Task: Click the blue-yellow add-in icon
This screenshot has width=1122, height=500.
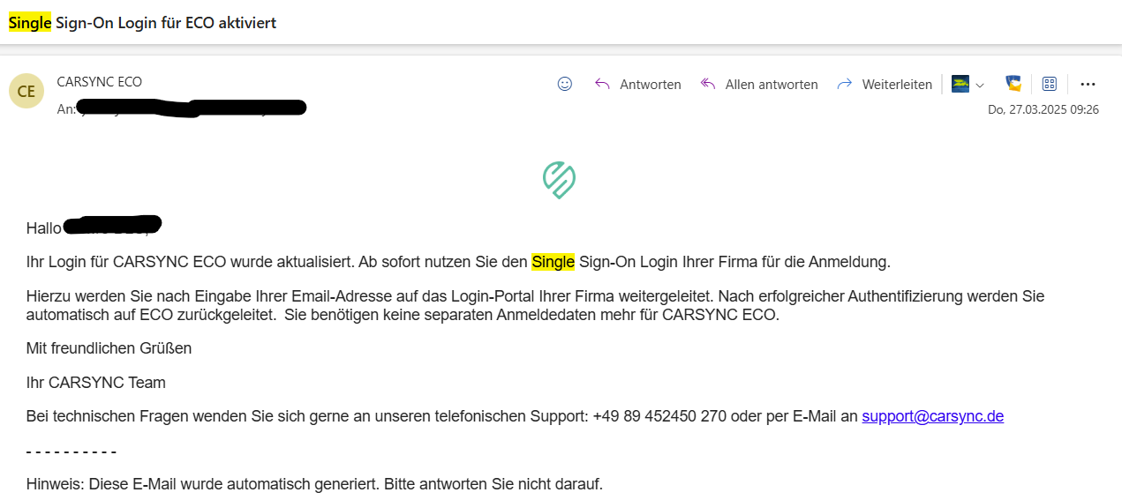Action: 960,84
